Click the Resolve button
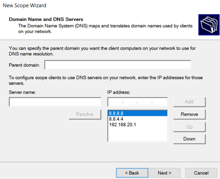The image size is (220, 179). 85,114
